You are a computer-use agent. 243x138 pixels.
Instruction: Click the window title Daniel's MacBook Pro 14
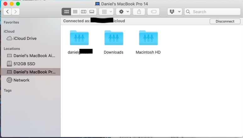click(x=124, y=4)
